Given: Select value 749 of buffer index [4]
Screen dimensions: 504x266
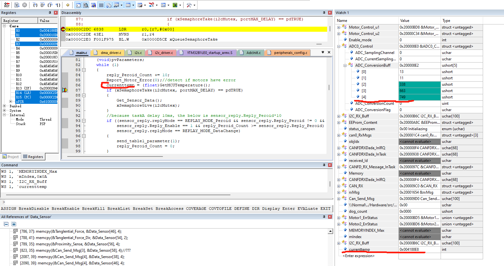Looking at the screenshot, I should click(419, 97).
